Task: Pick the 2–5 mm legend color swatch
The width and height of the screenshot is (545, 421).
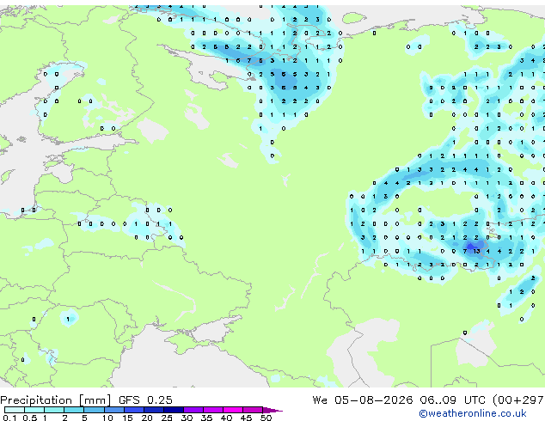Action: [x=74, y=410]
